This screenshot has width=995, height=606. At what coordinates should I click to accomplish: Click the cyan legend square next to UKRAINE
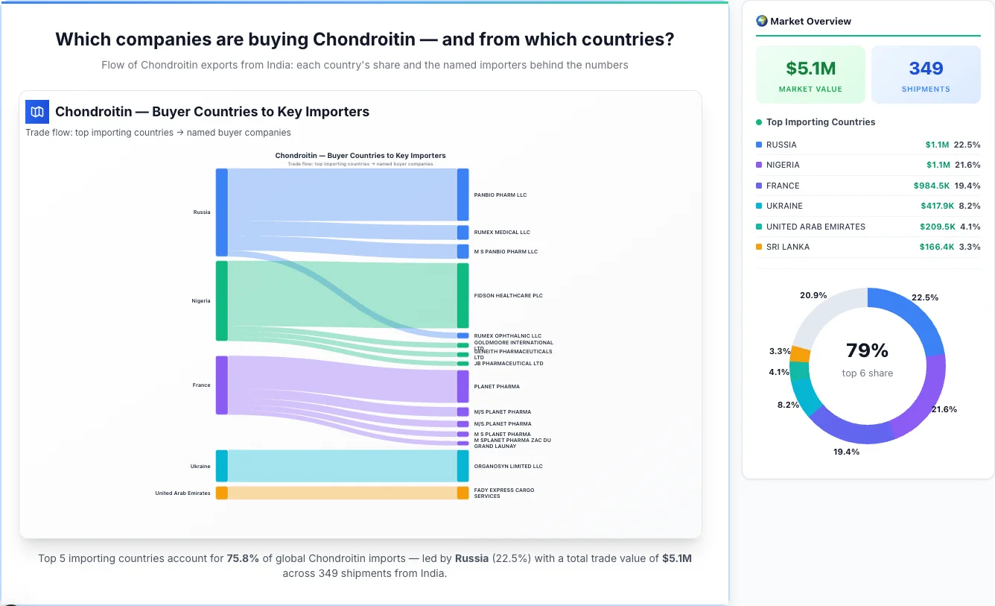758,206
